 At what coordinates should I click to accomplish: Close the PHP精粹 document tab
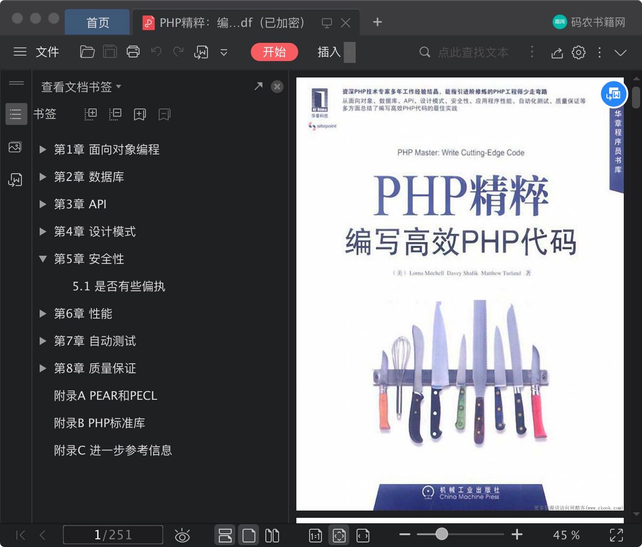[346, 23]
